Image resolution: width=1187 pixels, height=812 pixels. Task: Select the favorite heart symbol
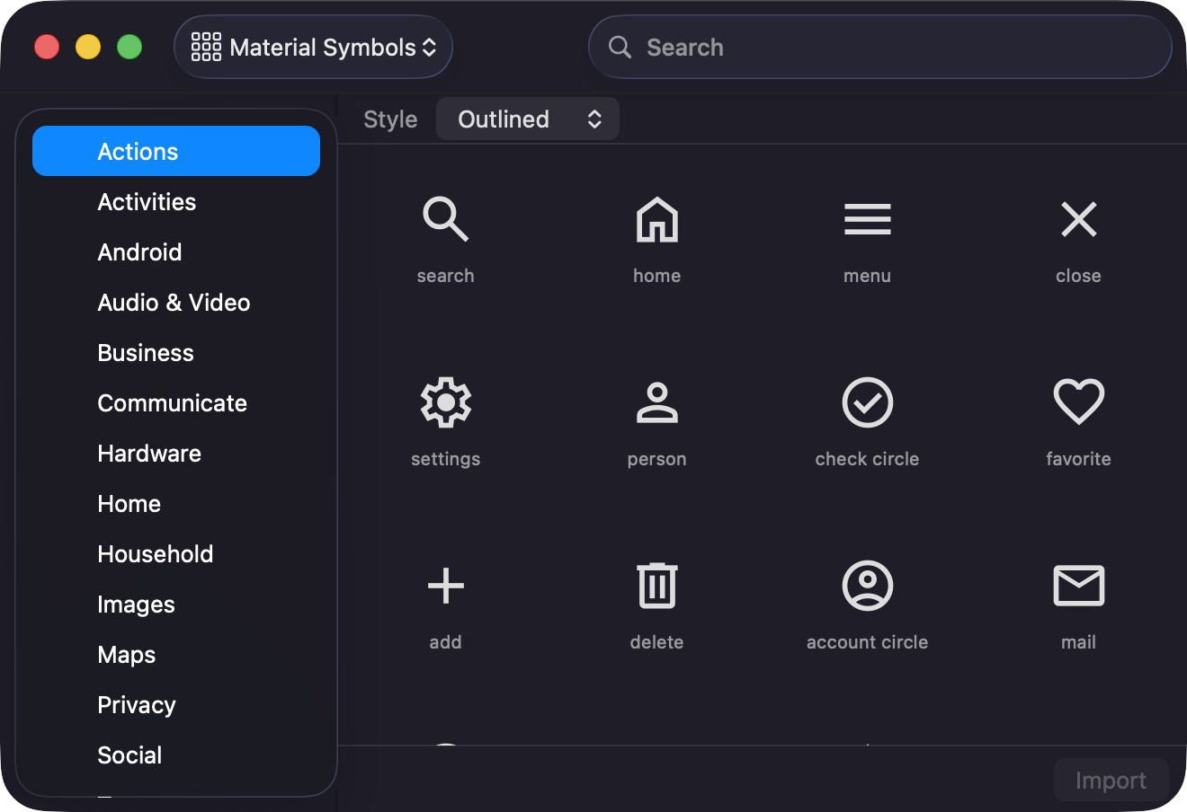1078,402
